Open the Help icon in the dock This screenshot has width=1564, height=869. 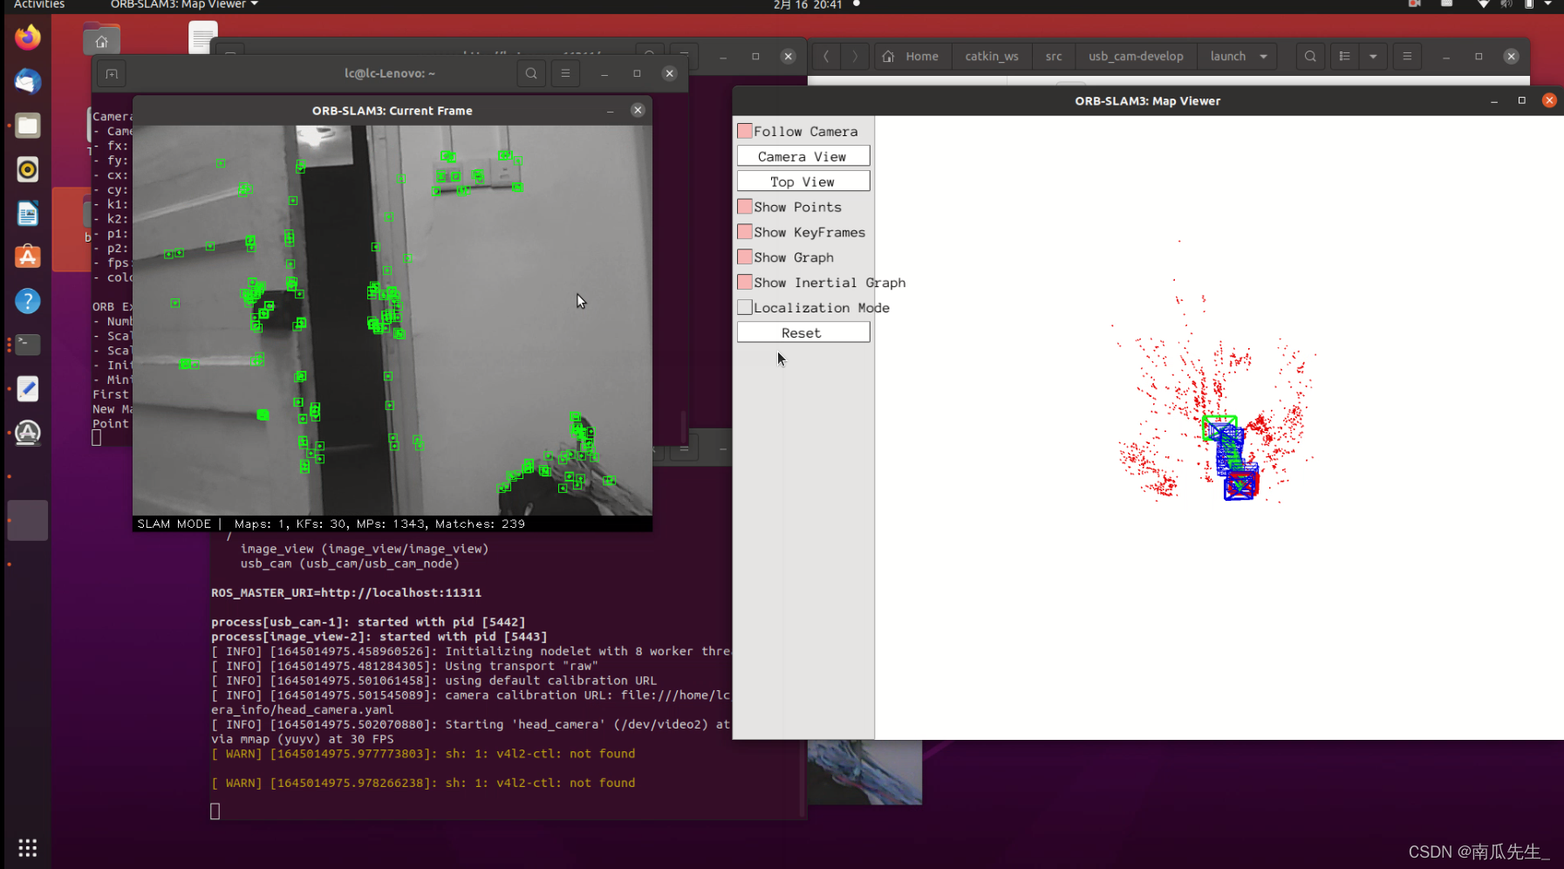coord(28,301)
